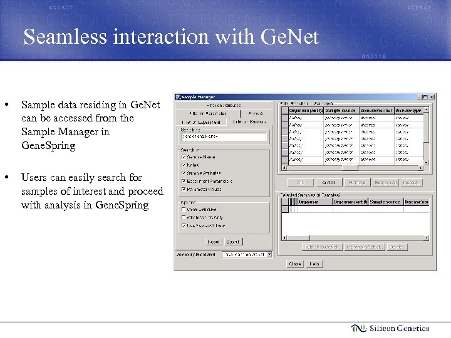
Task: Click the Publish to GeNet button
Action: [x=322, y=247]
